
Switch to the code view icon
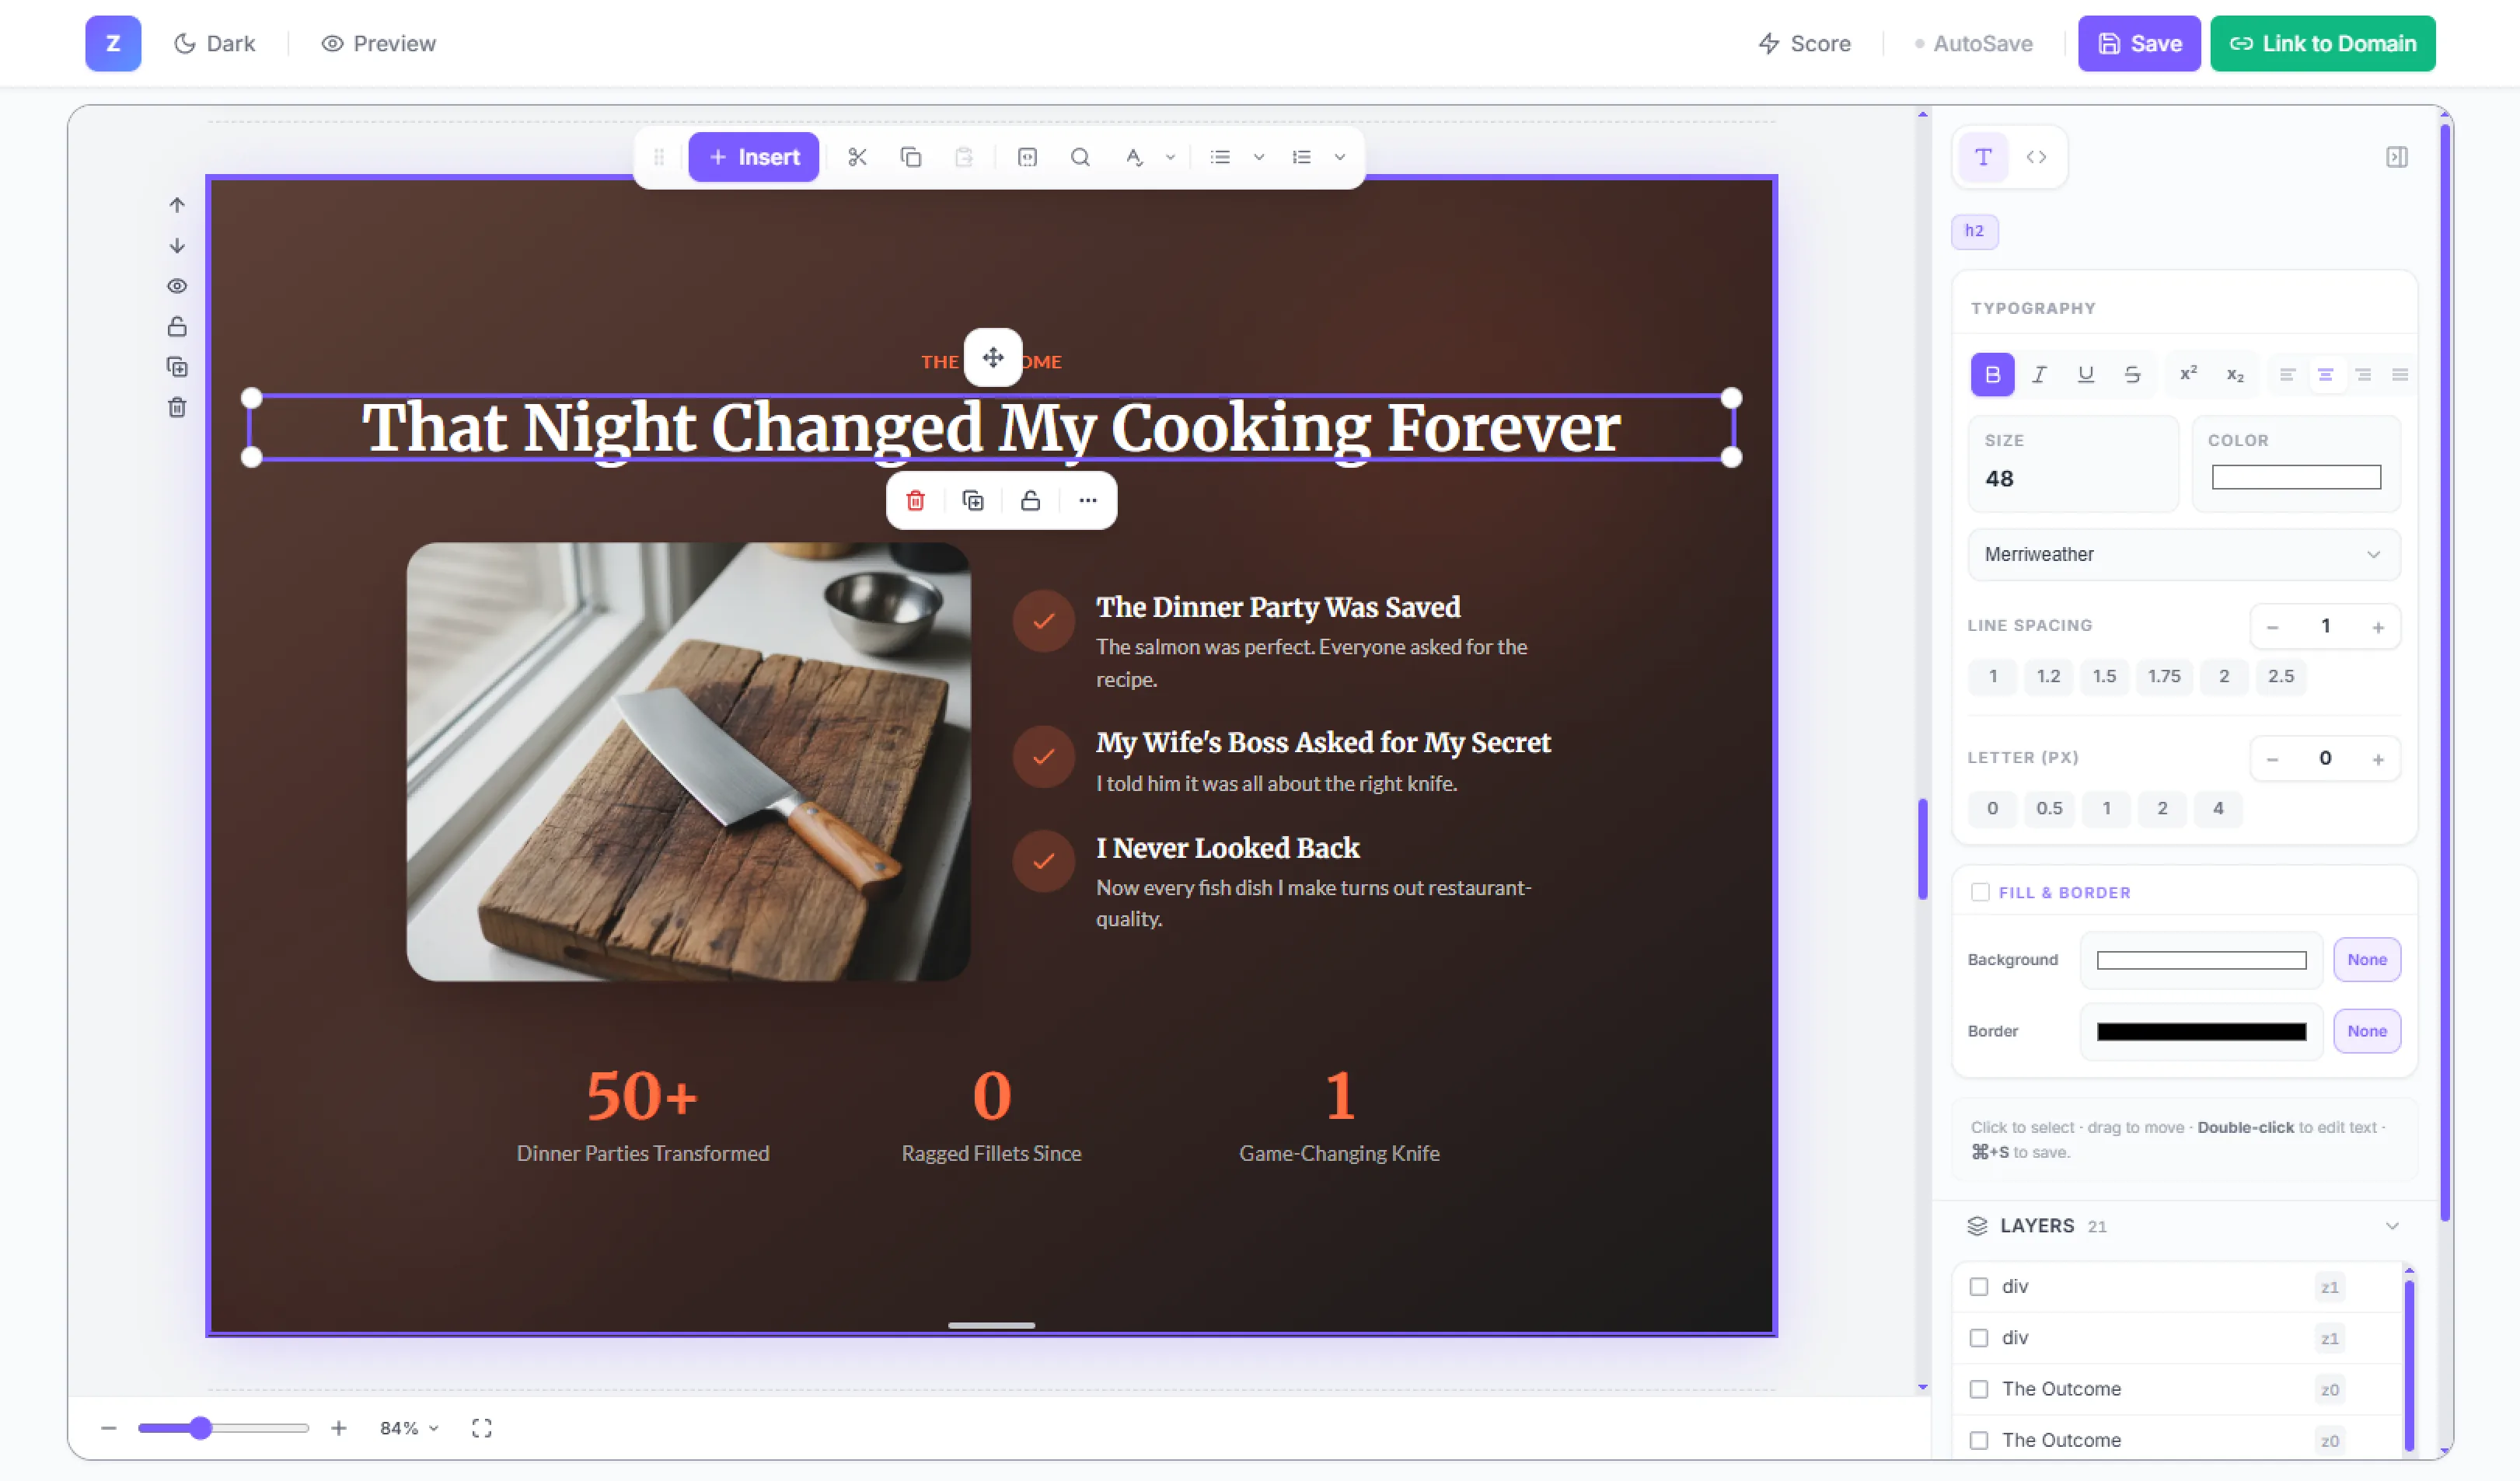point(2036,157)
